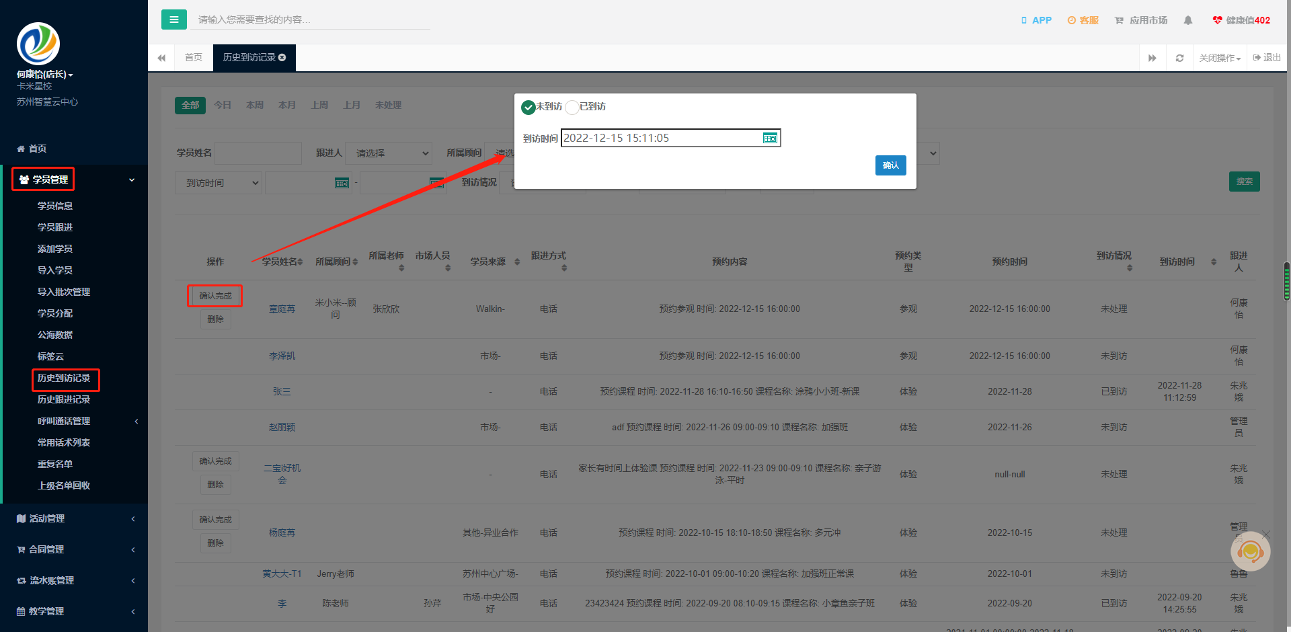Open student link 李泽凯
Image resolution: width=1291 pixels, height=632 pixels.
pyautogui.click(x=282, y=356)
